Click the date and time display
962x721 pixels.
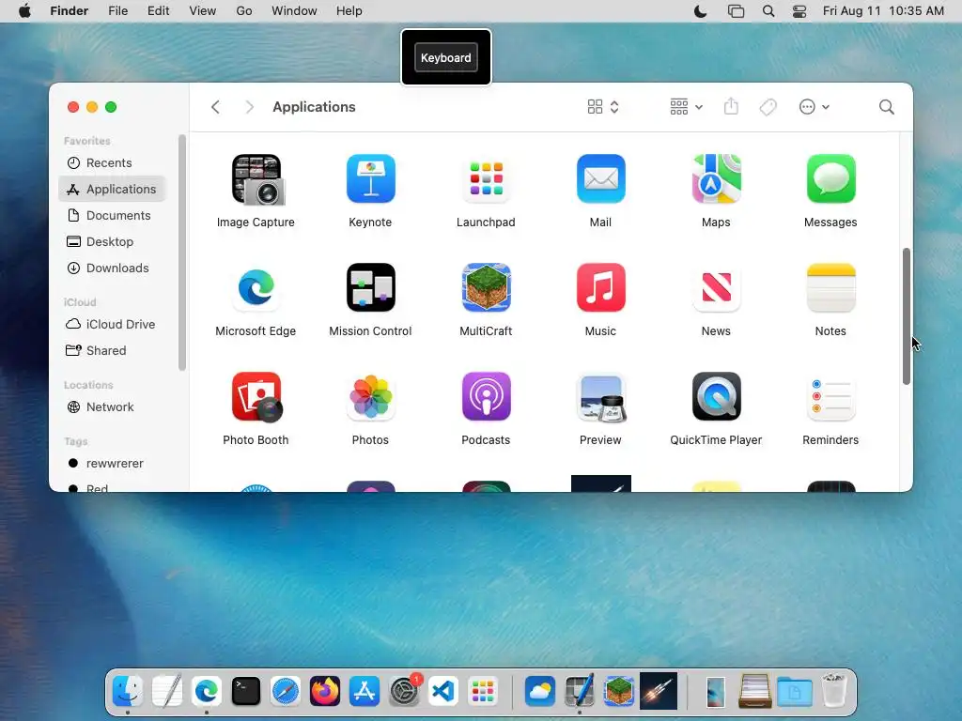click(883, 11)
